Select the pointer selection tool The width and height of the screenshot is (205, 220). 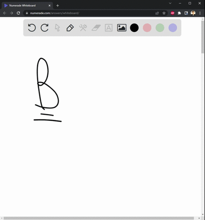pyautogui.click(x=57, y=28)
